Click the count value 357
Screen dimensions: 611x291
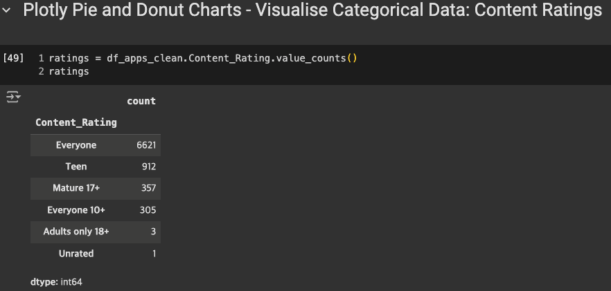tap(148, 188)
